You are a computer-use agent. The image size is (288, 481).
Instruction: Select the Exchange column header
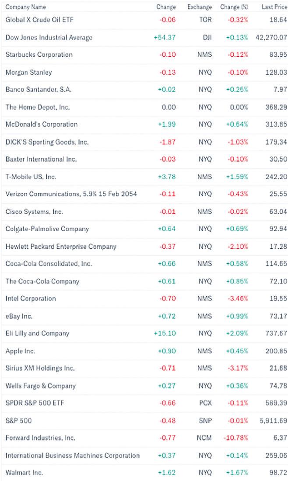click(x=199, y=7)
